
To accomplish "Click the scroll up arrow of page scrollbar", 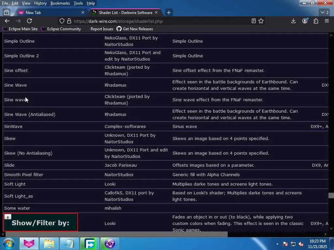I will pyautogui.click(x=331, y=35).
